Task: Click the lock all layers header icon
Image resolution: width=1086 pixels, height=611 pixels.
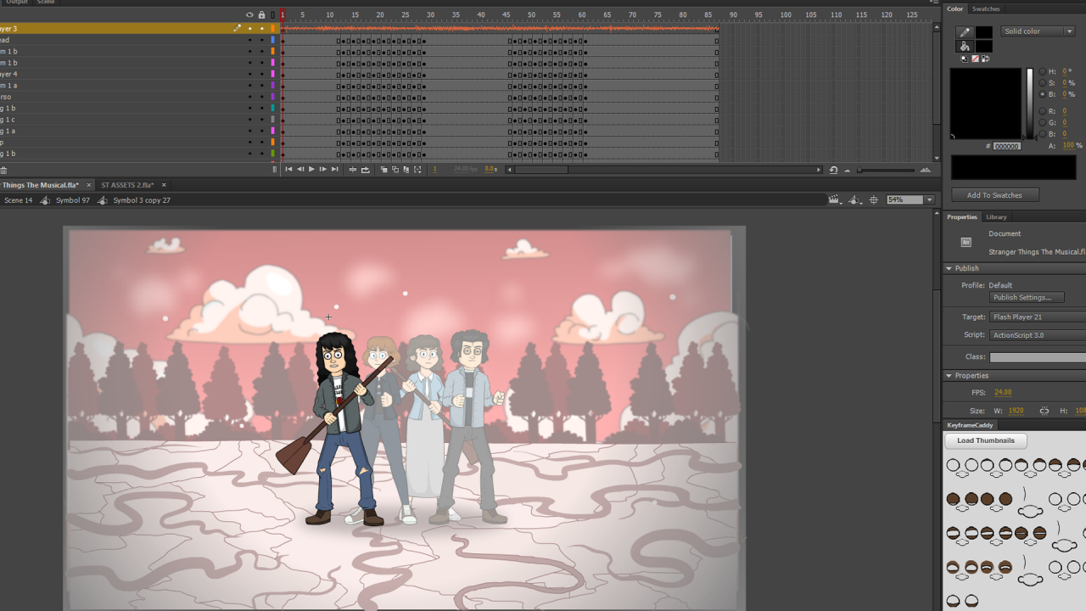Action: pyautogui.click(x=261, y=15)
